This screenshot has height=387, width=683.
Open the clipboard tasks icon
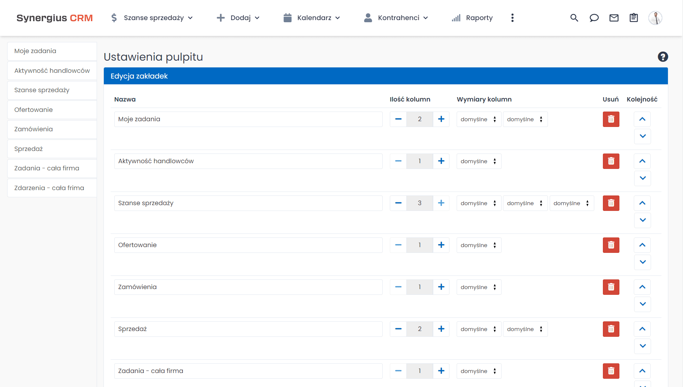[634, 18]
